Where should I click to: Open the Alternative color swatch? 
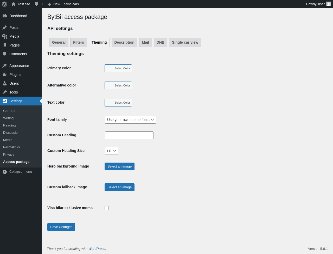click(x=109, y=85)
